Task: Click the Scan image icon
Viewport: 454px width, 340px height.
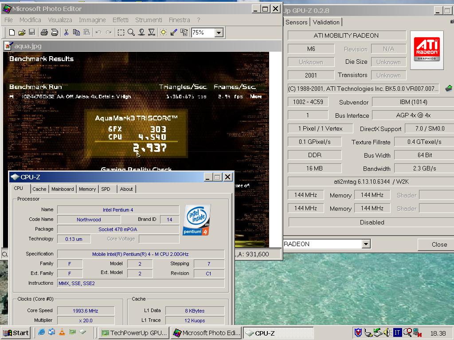Action: click(x=55, y=32)
